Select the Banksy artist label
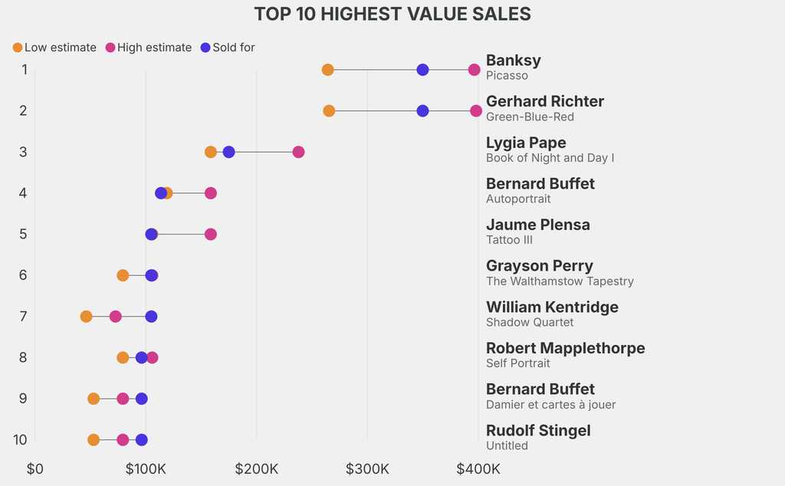 point(513,61)
